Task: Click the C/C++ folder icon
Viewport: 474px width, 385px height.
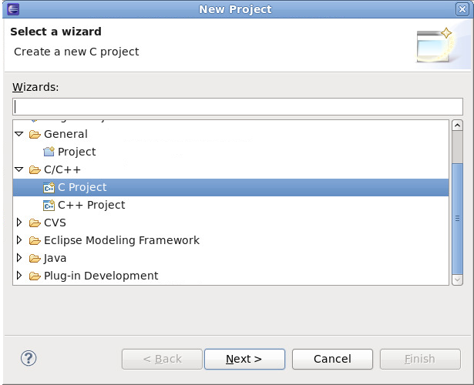Action: click(35, 169)
